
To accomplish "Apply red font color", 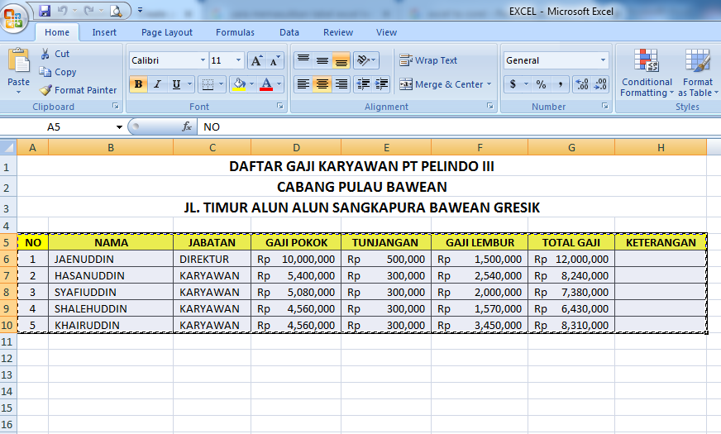I will 266,84.
